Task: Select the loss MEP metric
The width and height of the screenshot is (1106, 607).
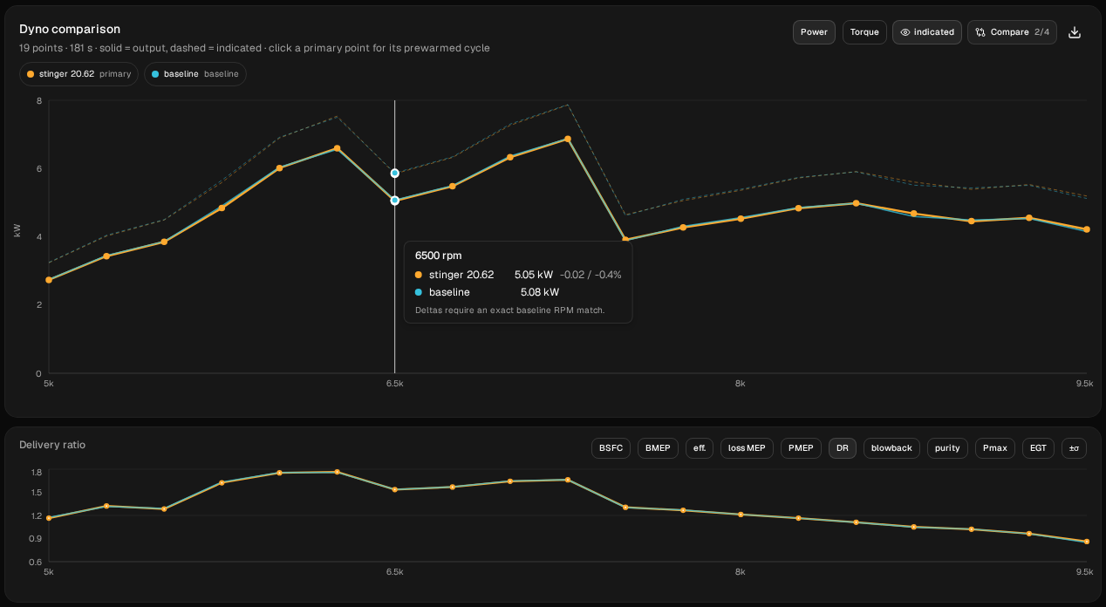Action: click(x=747, y=448)
